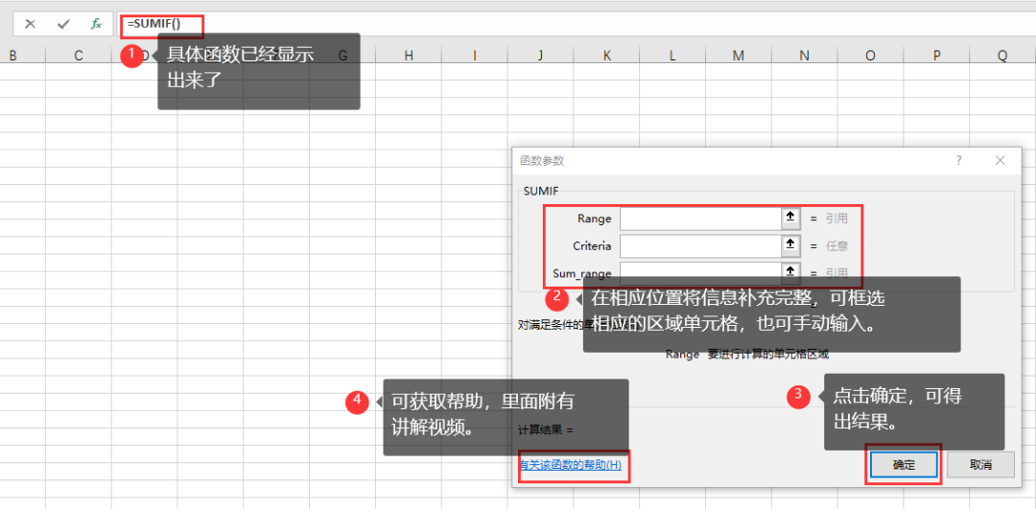Select column J header

coord(540,57)
